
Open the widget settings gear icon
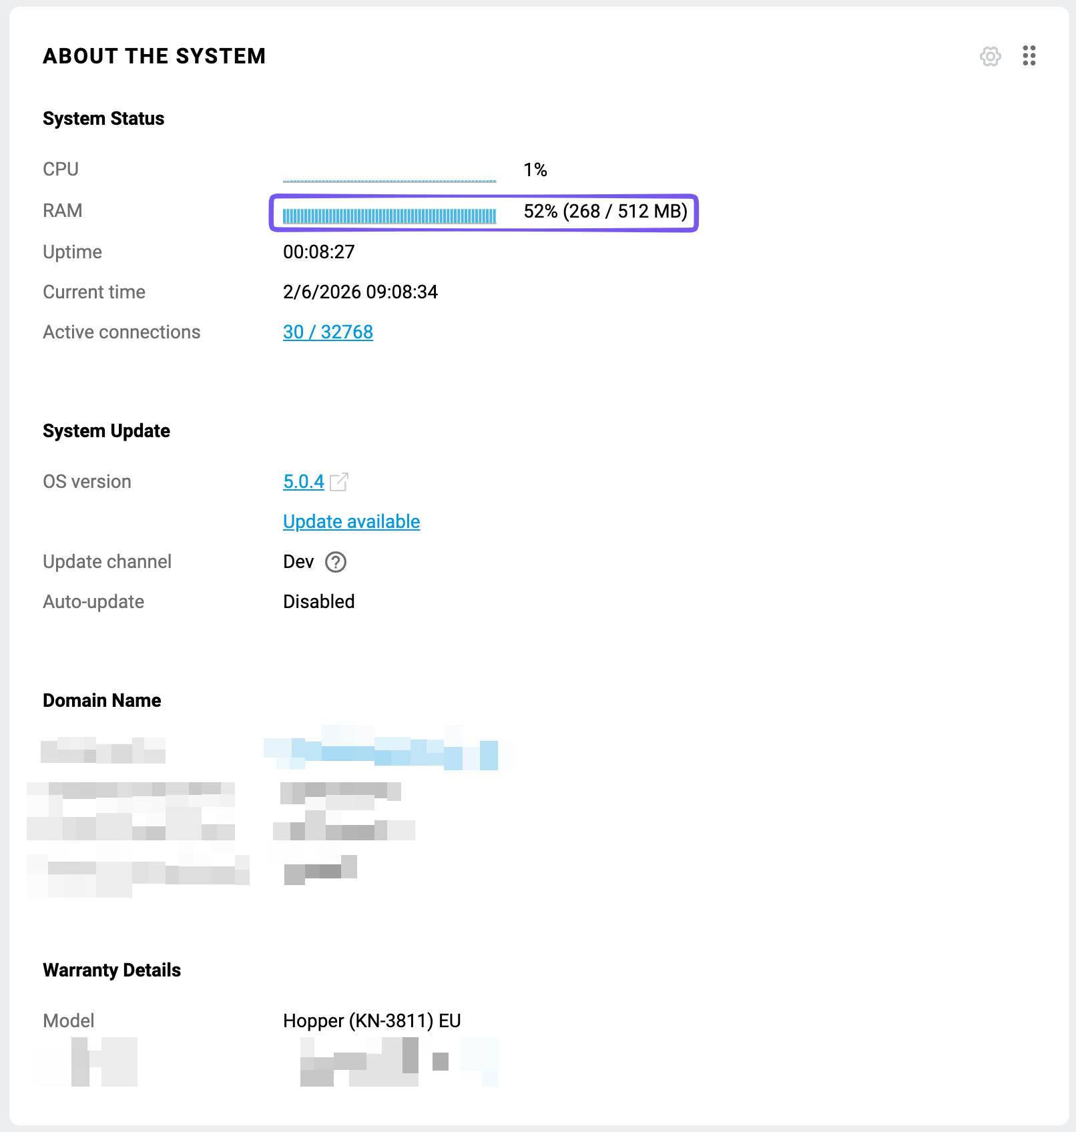[x=990, y=57]
